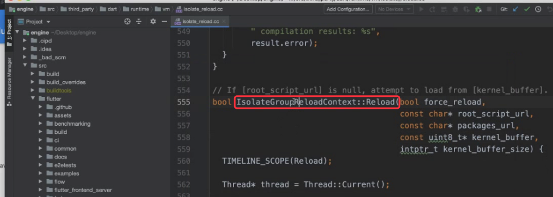Click engine breadcrumb in navigation bar
Viewport: 553px width, 197px height.
tap(21, 9)
